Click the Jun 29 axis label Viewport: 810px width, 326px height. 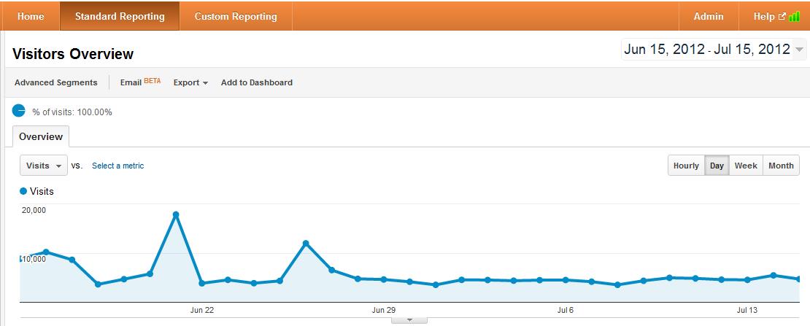pyautogui.click(x=383, y=310)
